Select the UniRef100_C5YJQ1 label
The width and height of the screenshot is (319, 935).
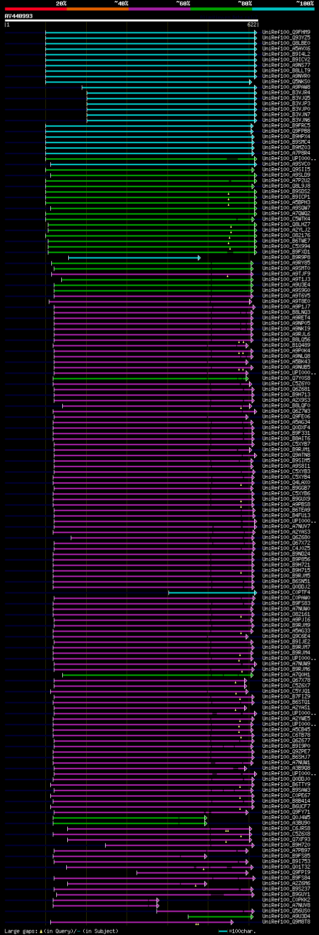coord(286,691)
